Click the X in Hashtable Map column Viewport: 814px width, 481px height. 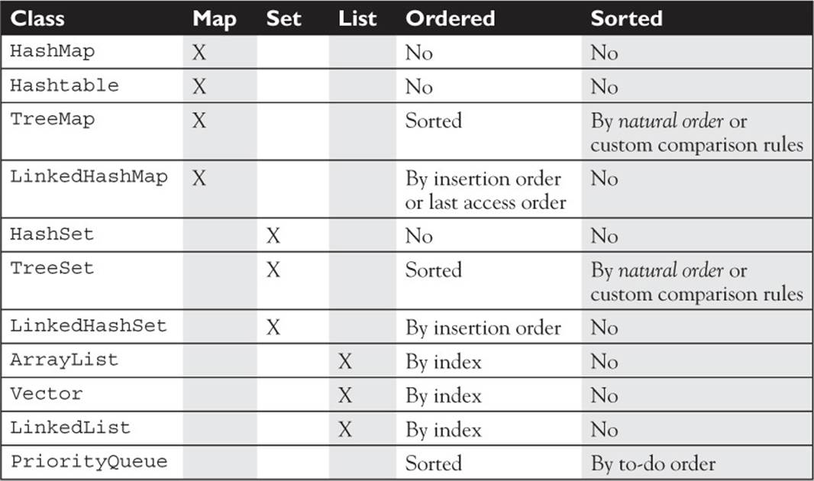[199, 86]
